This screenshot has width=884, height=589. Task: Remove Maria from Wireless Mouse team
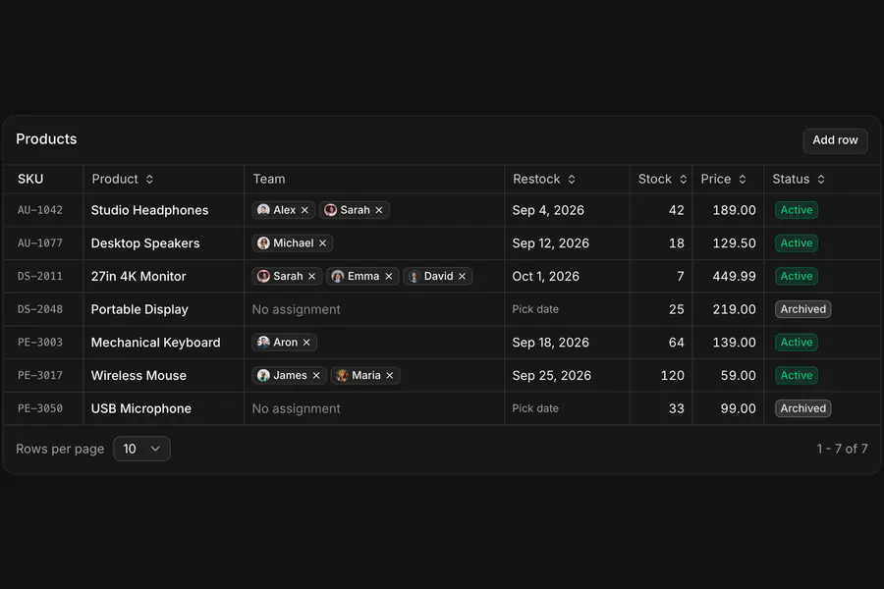pos(390,375)
